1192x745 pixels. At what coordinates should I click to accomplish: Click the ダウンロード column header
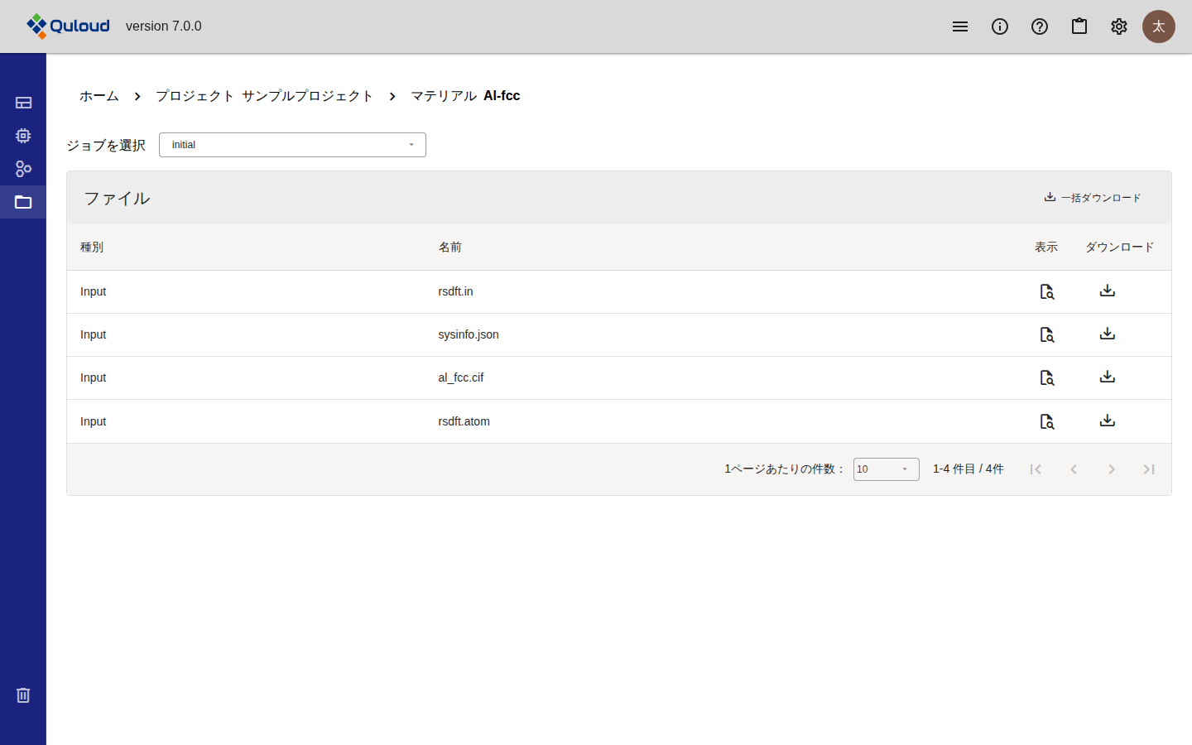tap(1120, 248)
